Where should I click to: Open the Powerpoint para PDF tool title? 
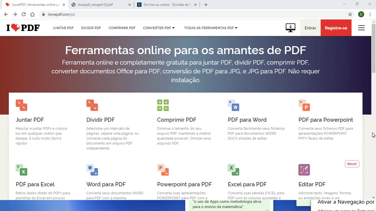click(x=184, y=184)
